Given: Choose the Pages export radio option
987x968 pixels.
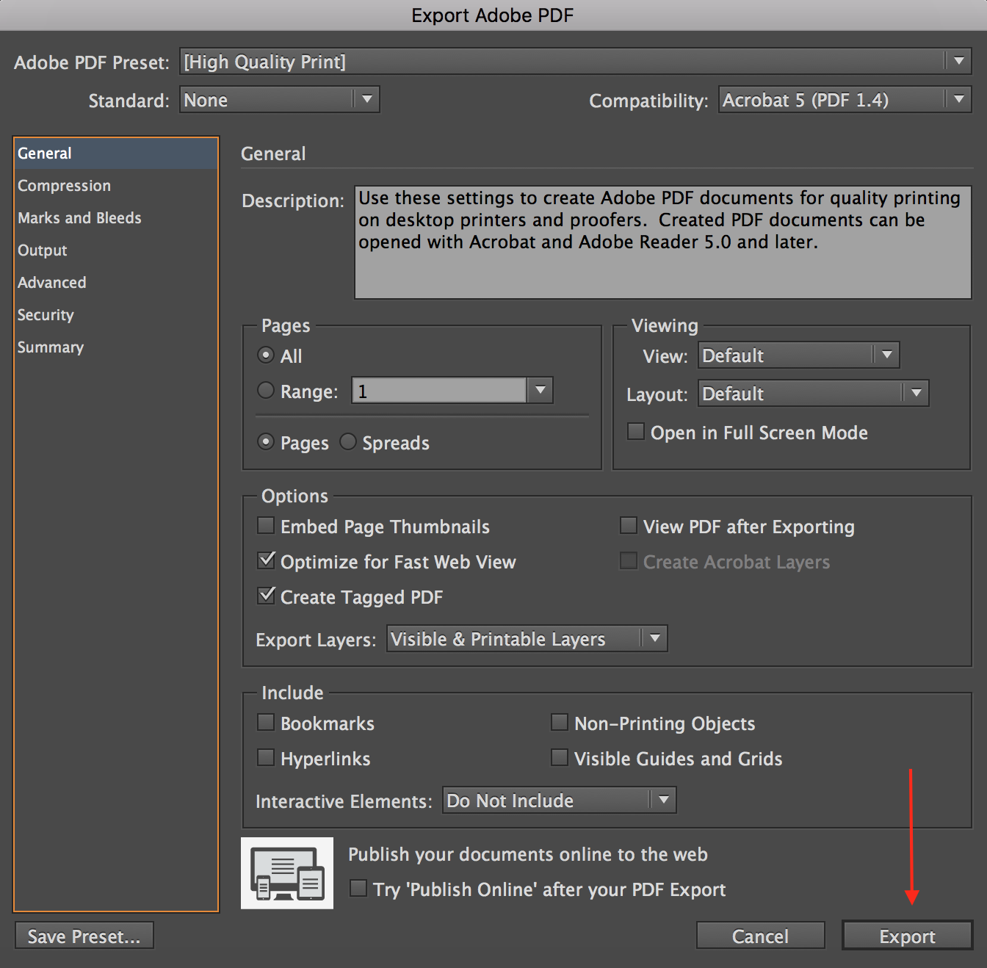Looking at the screenshot, I should tap(266, 442).
